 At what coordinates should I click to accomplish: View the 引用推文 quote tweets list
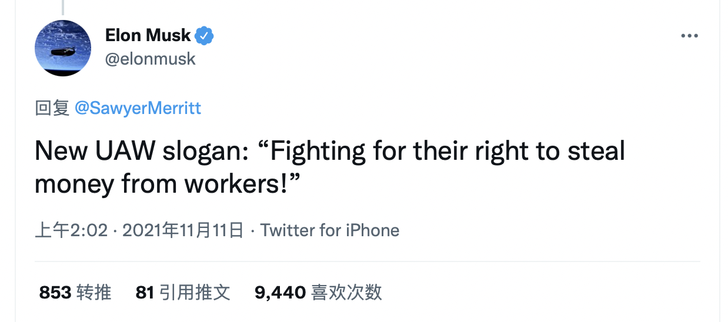195,292
